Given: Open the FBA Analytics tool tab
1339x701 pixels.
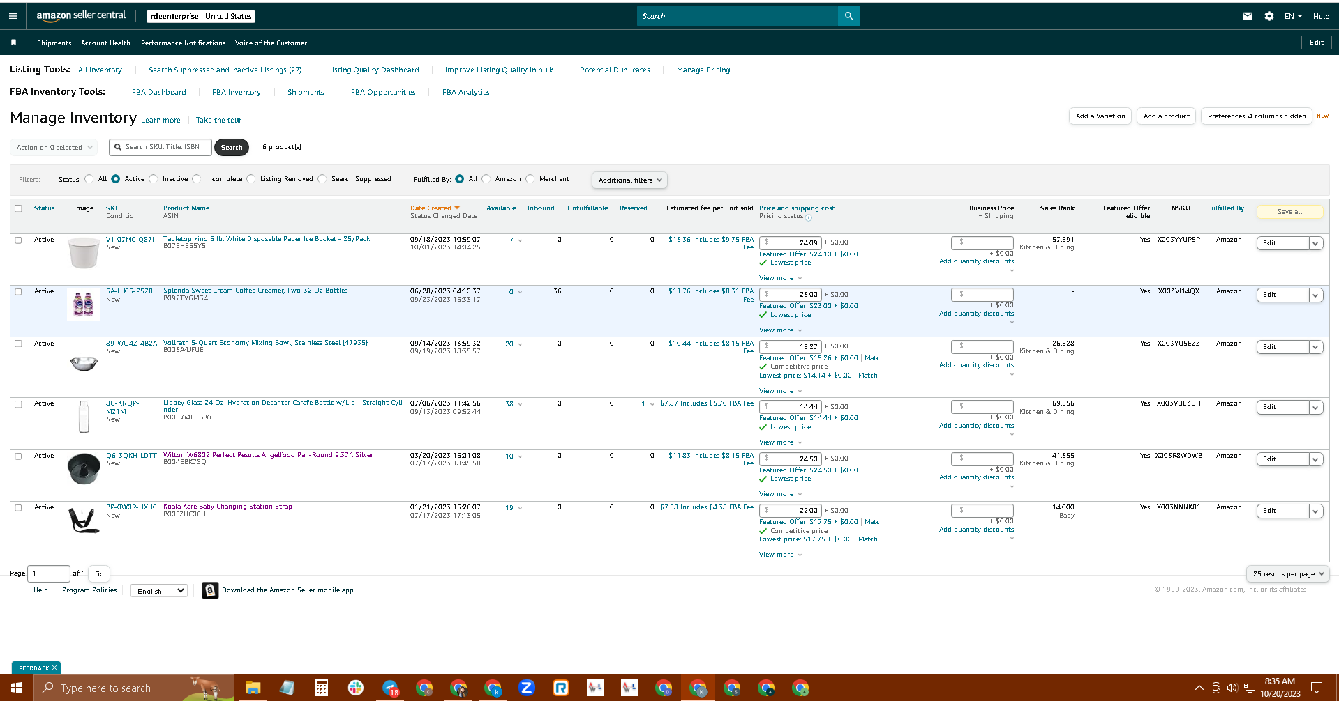Looking at the screenshot, I should click(x=466, y=92).
